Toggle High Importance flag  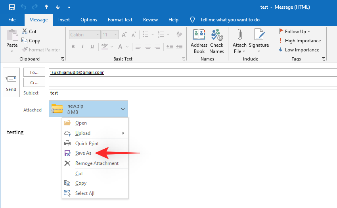(x=299, y=41)
